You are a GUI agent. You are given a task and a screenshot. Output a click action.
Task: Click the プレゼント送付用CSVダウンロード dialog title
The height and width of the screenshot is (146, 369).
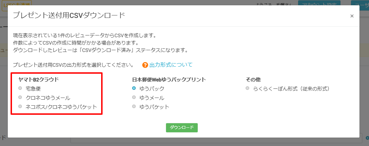(x=69, y=15)
